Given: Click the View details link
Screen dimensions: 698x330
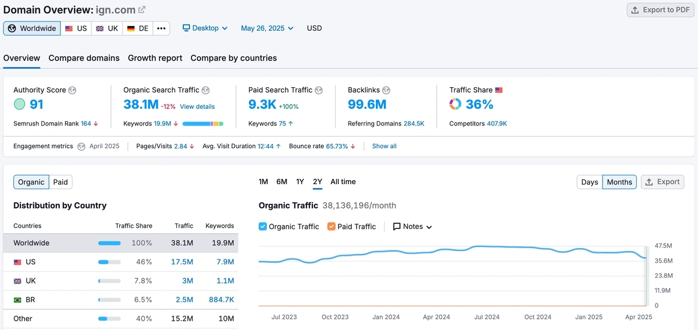Looking at the screenshot, I should (197, 107).
